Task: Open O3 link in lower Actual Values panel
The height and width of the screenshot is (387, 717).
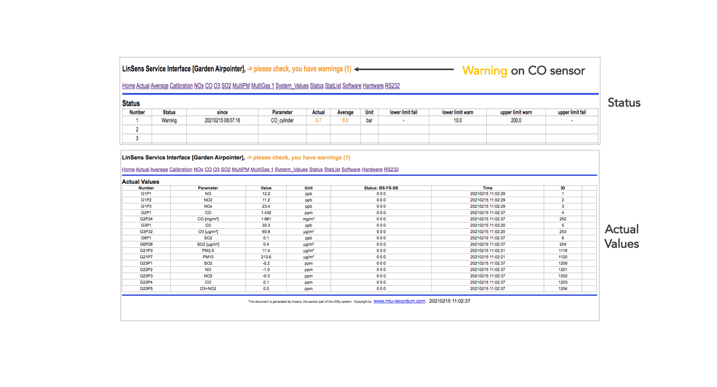Action: 216,170
